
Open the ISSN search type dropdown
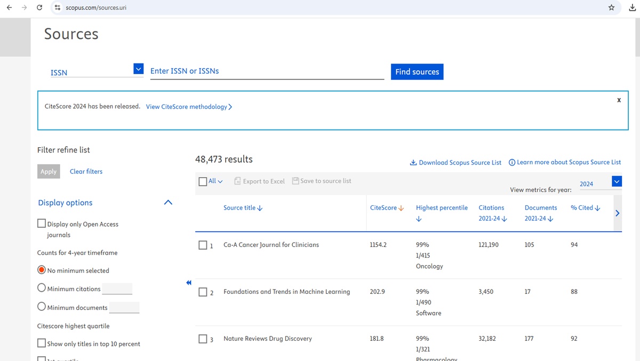[x=139, y=69]
